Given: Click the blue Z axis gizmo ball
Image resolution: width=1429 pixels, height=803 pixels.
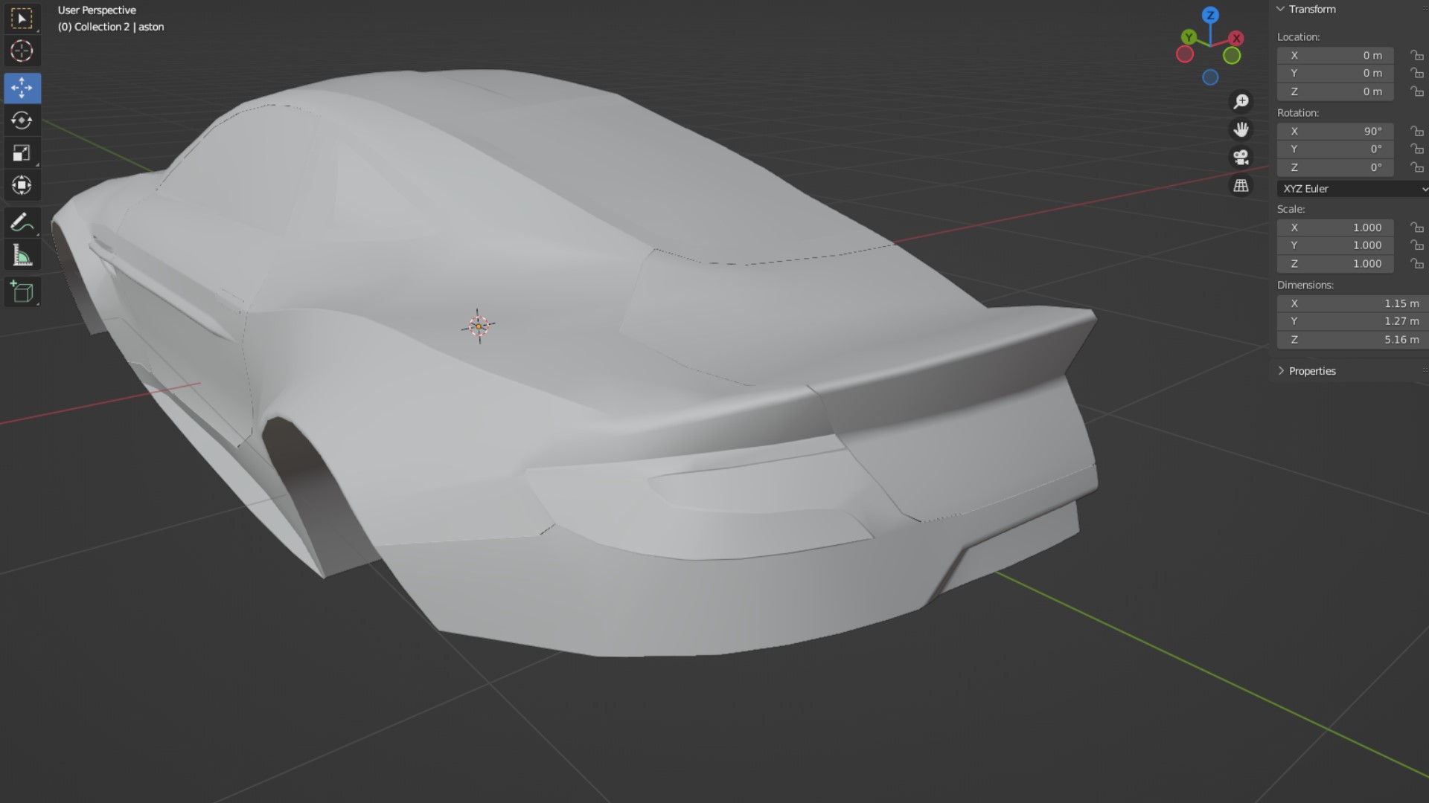Looking at the screenshot, I should click(1210, 15).
